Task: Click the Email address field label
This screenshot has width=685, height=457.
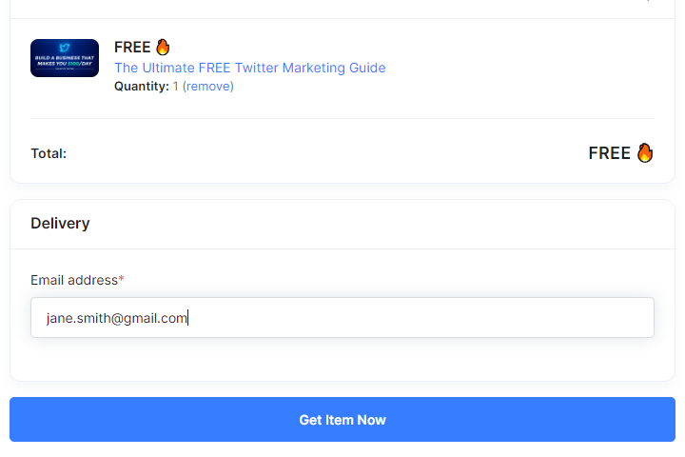Action: click(74, 280)
